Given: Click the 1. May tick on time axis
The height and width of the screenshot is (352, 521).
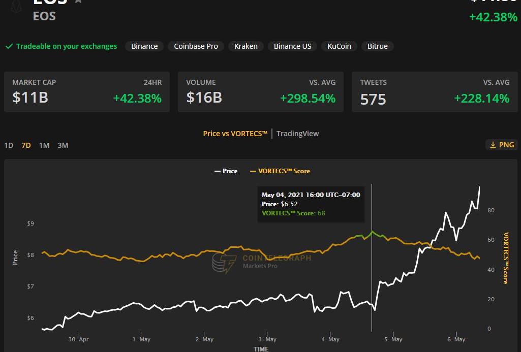Looking at the screenshot, I should (x=141, y=339).
